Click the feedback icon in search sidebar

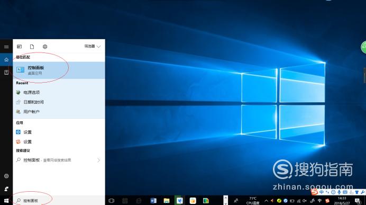(6, 189)
